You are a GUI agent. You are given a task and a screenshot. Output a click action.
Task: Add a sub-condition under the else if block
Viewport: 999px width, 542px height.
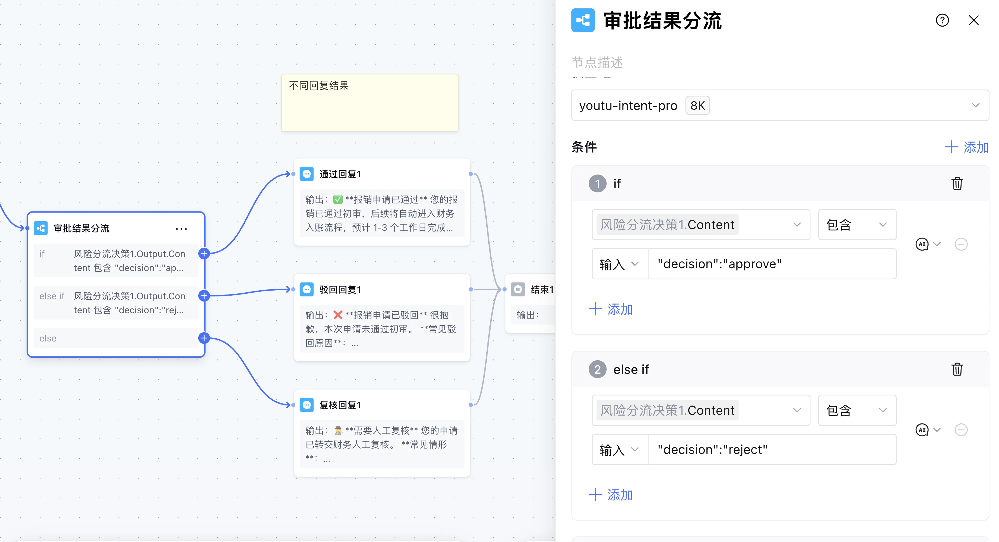tap(611, 495)
